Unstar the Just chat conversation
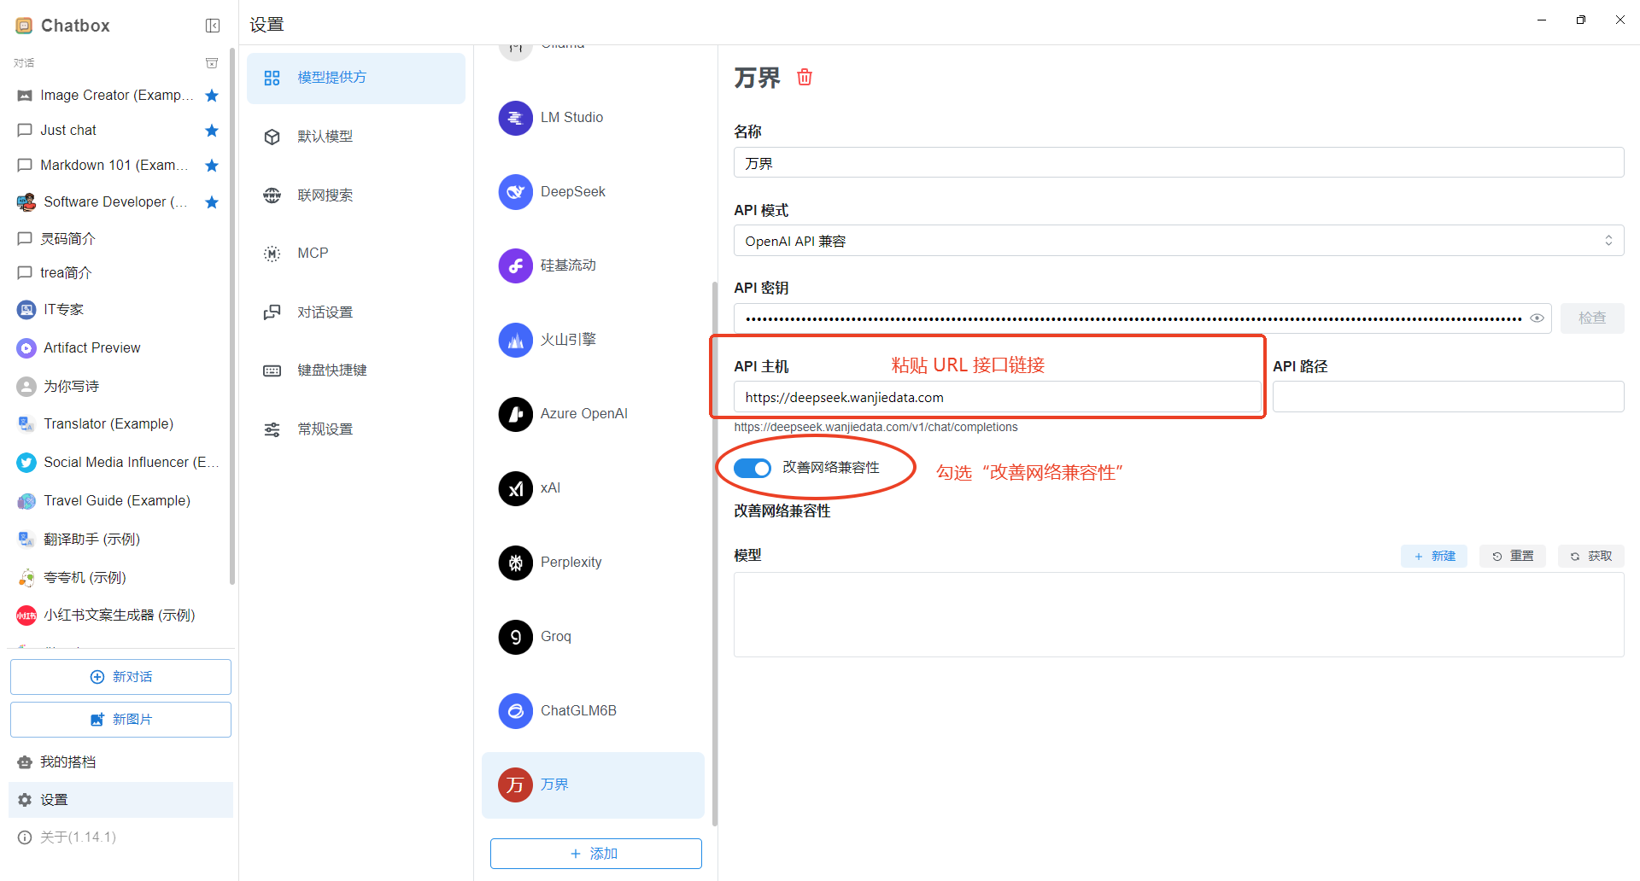The image size is (1640, 881). [x=212, y=131]
